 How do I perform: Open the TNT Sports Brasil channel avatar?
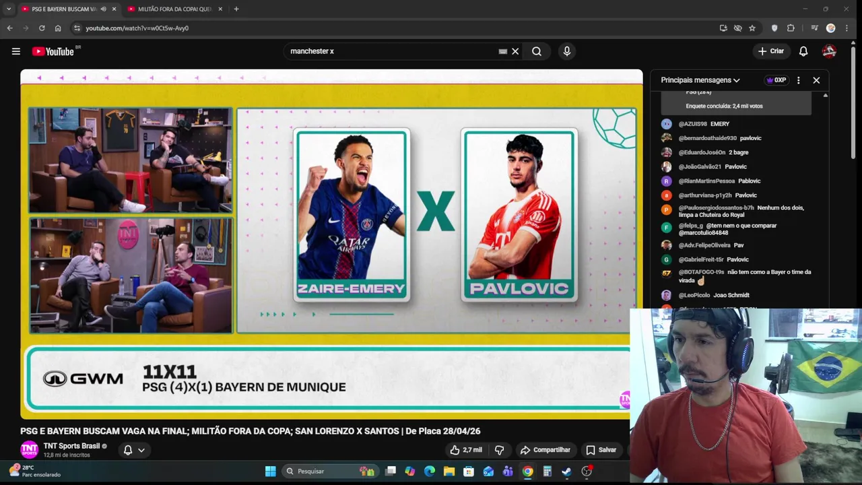tap(29, 450)
